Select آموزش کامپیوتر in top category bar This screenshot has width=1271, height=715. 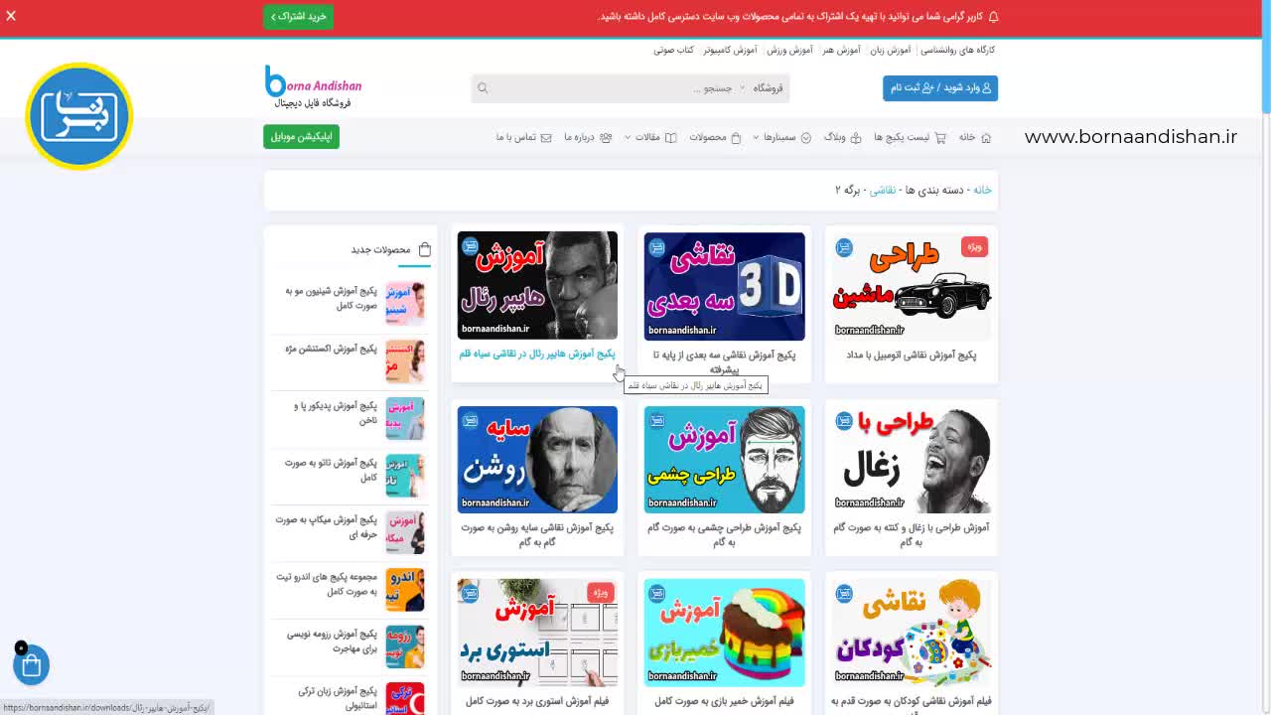(731, 50)
